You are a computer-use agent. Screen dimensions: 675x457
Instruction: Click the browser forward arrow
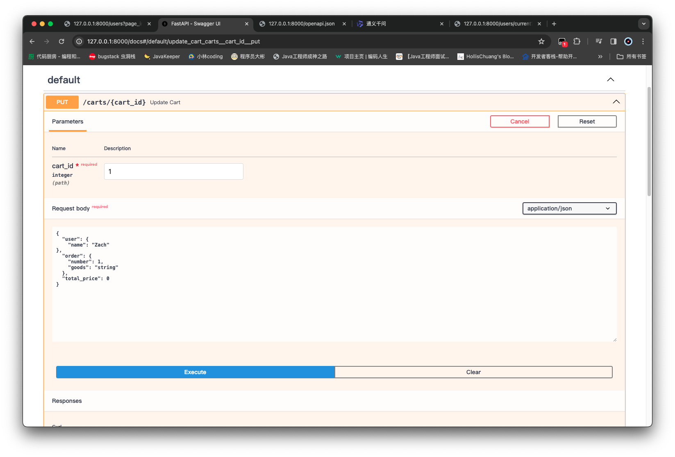click(x=47, y=41)
